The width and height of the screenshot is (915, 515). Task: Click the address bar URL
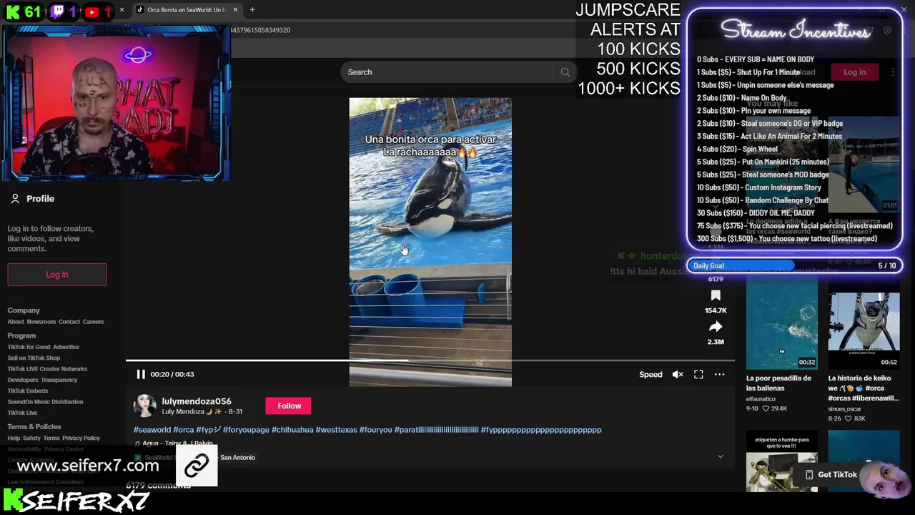point(260,30)
